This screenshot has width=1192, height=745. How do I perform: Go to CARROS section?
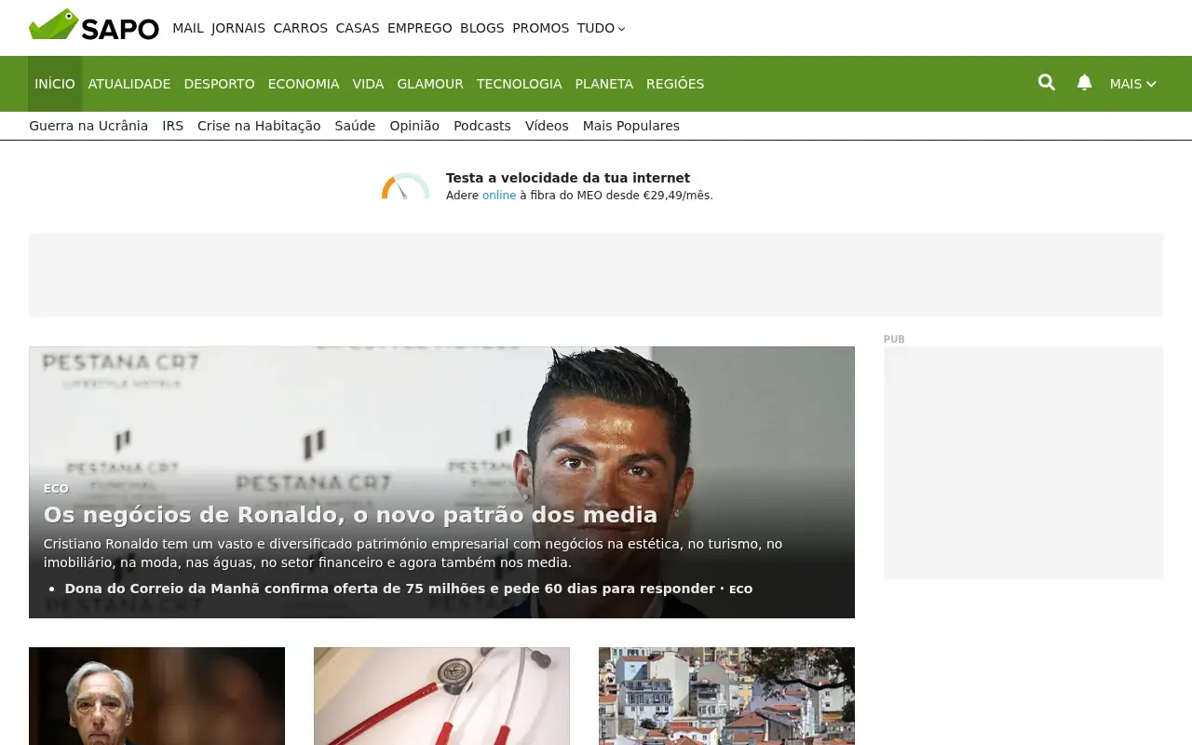[301, 28]
